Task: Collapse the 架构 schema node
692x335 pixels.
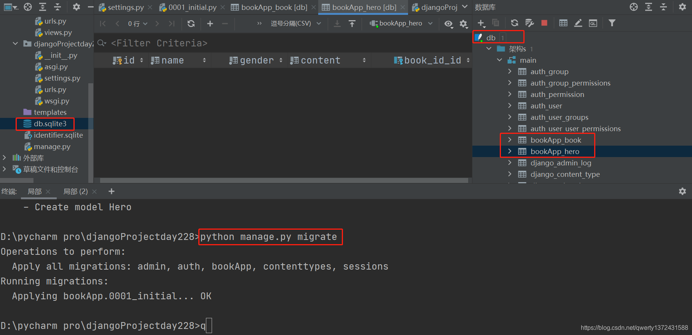Action: 489,49
